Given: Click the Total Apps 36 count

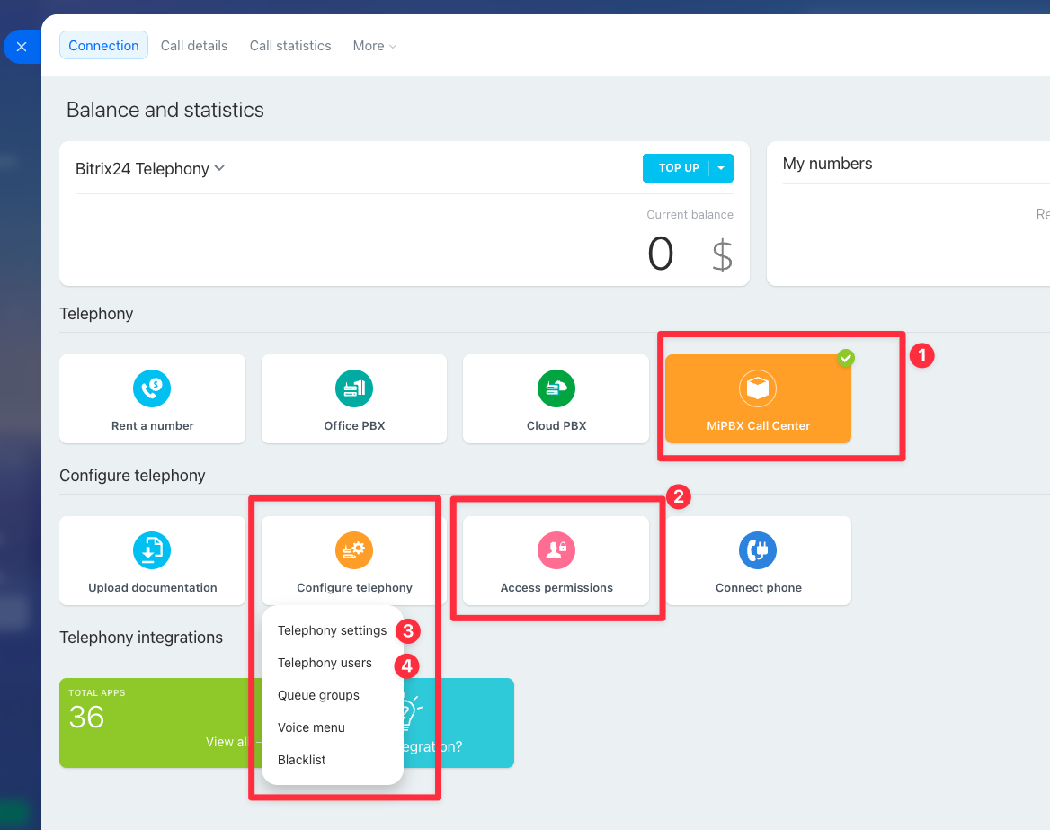Looking at the screenshot, I should tap(86, 718).
